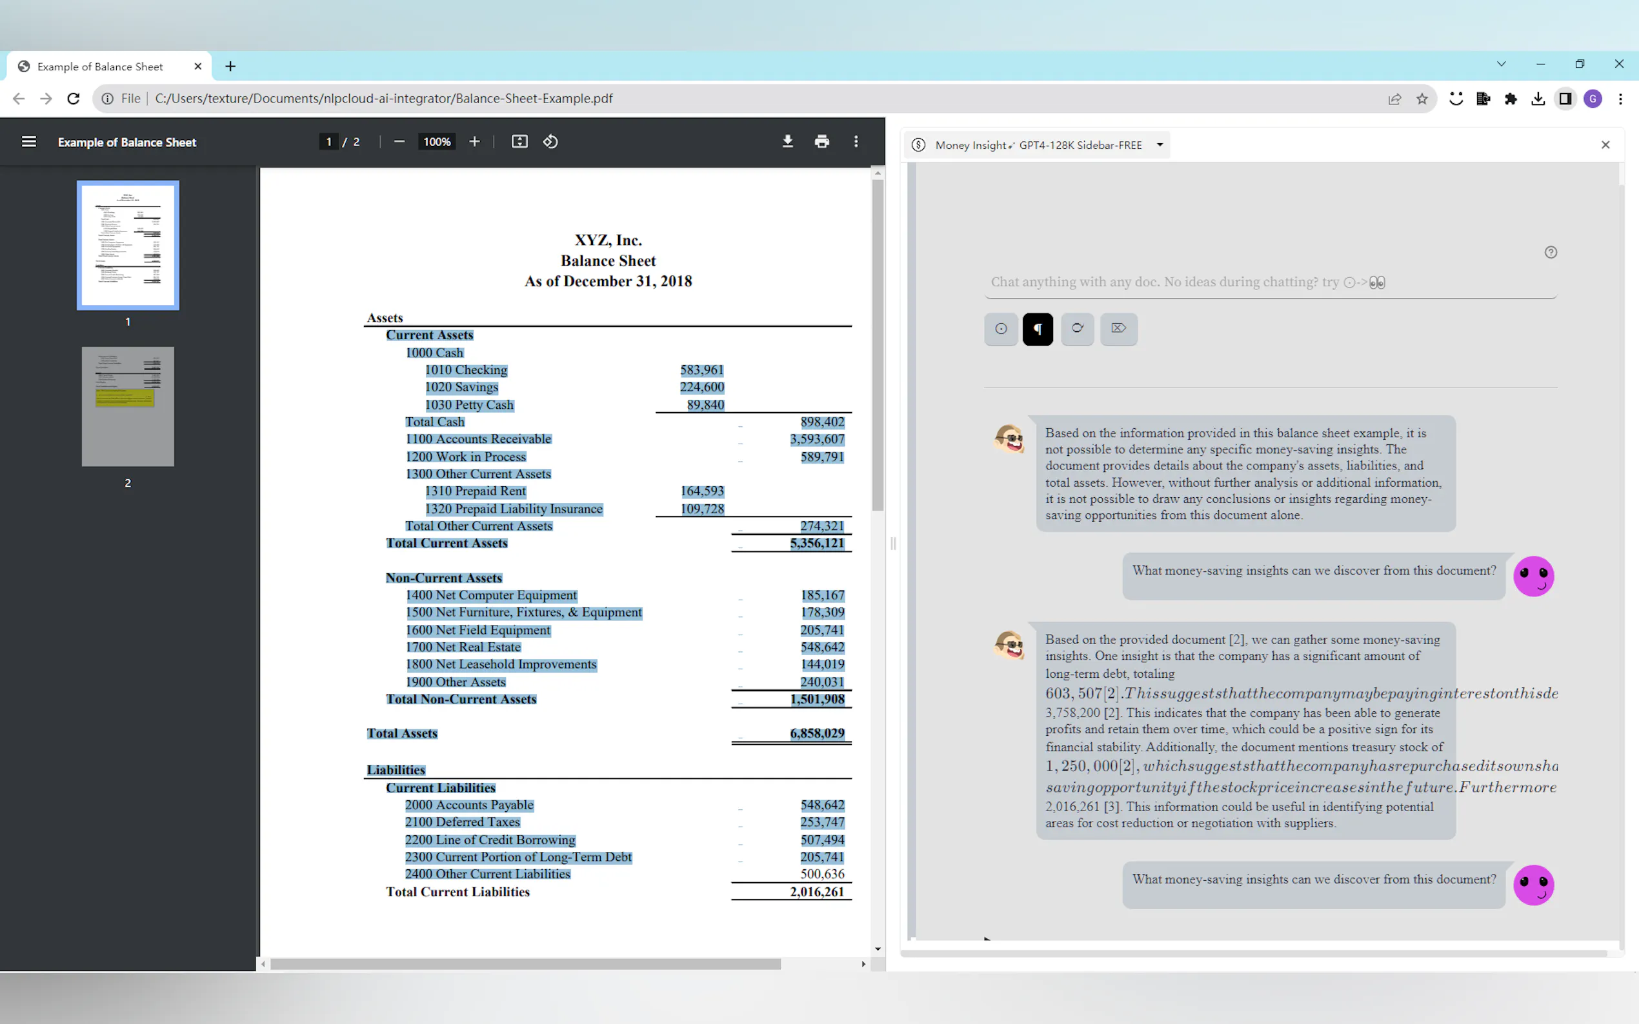Click 'Total Current Liabilities' label
Screen dimensions: 1639x1024
458,892
